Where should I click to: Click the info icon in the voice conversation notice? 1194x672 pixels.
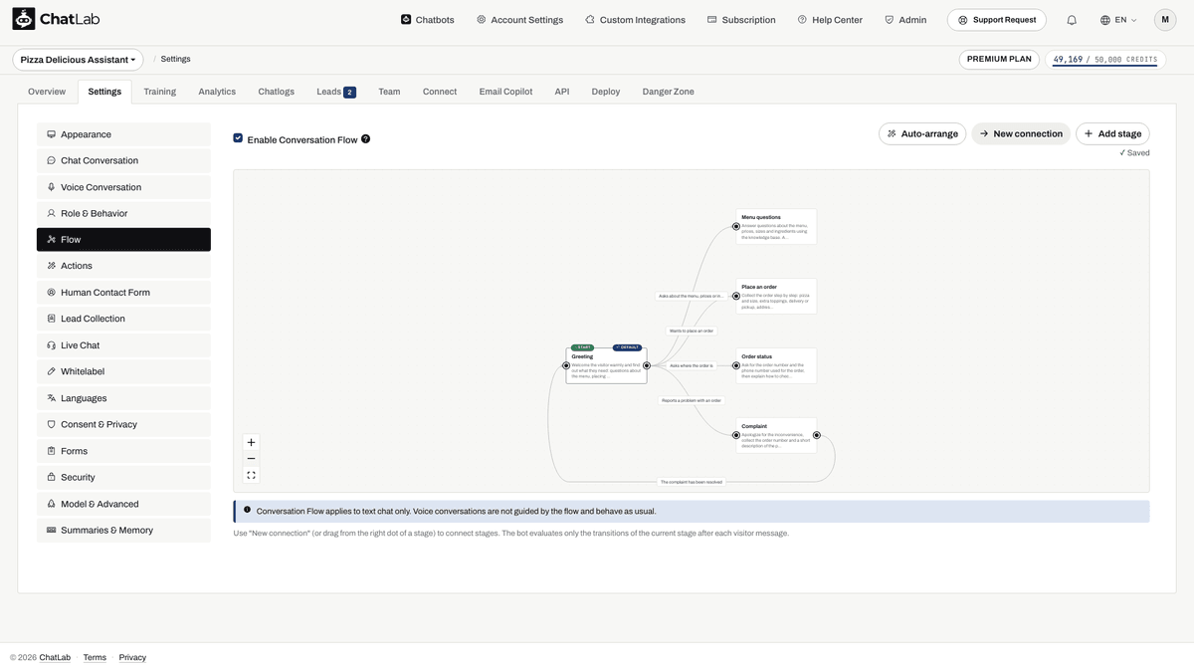pyautogui.click(x=247, y=510)
